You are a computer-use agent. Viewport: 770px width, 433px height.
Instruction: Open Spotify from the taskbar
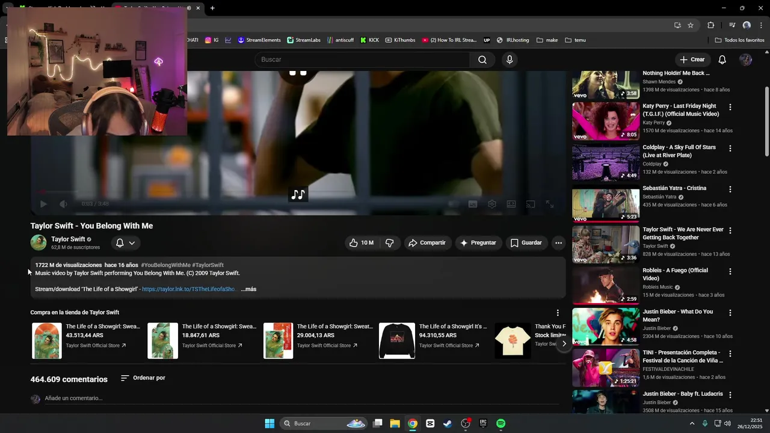(x=501, y=423)
